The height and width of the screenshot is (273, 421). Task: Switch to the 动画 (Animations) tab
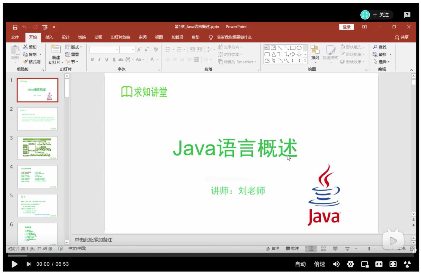tap(98, 37)
